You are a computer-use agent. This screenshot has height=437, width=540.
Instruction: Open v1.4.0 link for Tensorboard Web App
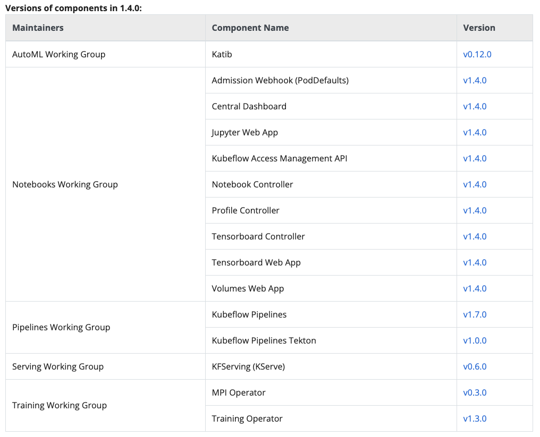(475, 262)
